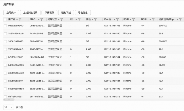Viewport: 184px width, 111px height.
Task: Sort by IPv4地址 column arrow
Action: (x=114, y=19)
